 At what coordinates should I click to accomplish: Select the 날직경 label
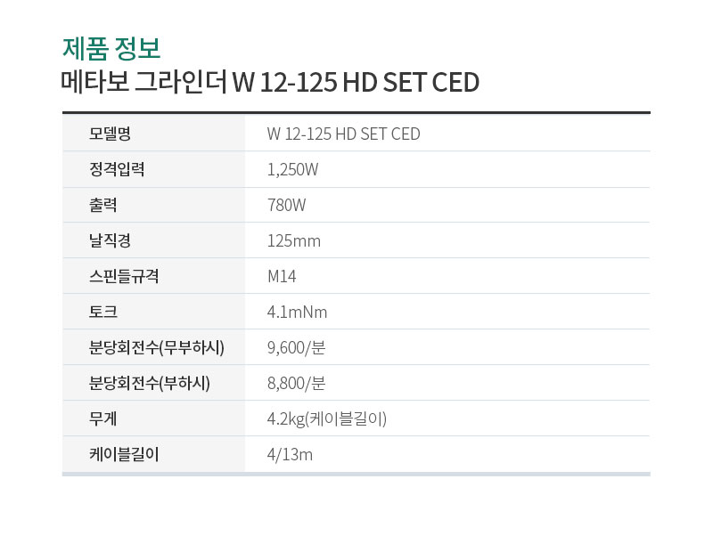110,240
